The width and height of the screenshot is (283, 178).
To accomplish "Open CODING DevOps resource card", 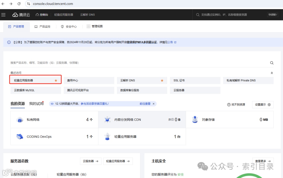I will coord(54,137).
